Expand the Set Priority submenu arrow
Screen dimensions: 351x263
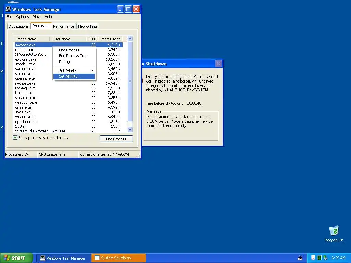(x=92, y=71)
